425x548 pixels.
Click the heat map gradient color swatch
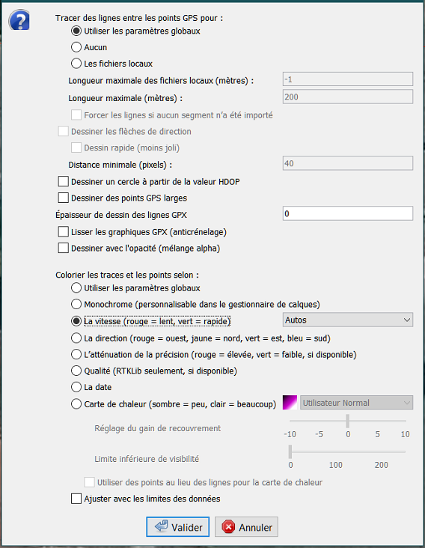(290, 403)
